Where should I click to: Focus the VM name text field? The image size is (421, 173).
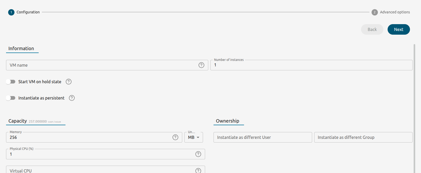pyautogui.click(x=103, y=65)
